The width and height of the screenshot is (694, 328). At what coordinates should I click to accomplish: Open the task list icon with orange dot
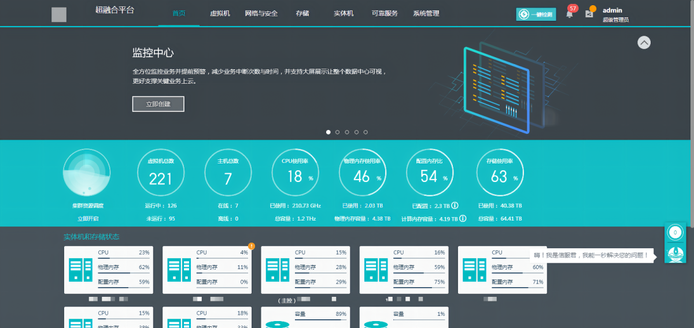pos(589,13)
